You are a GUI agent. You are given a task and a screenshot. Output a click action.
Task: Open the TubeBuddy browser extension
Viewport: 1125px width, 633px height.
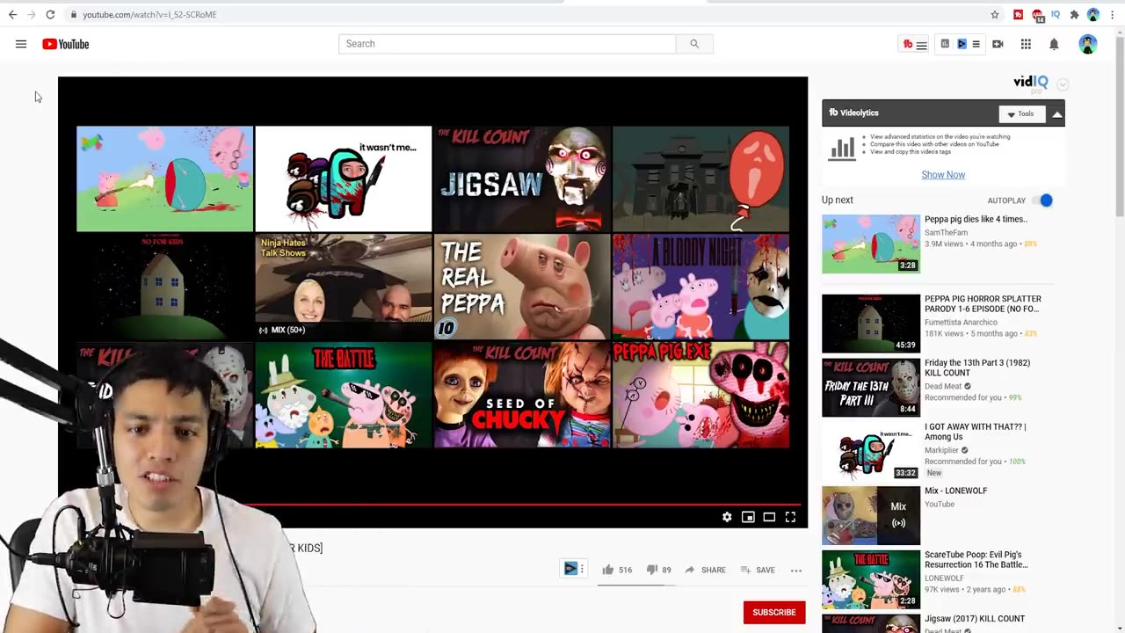click(1019, 14)
